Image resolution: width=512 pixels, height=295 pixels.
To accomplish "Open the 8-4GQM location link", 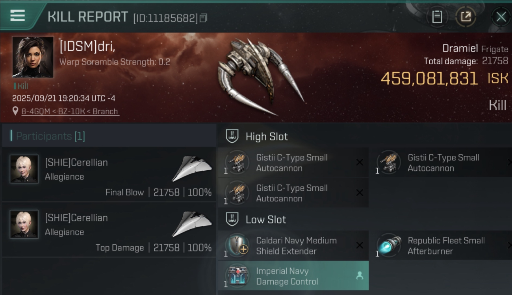I will point(37,111).
